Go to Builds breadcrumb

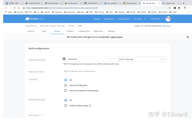point(71,26)
